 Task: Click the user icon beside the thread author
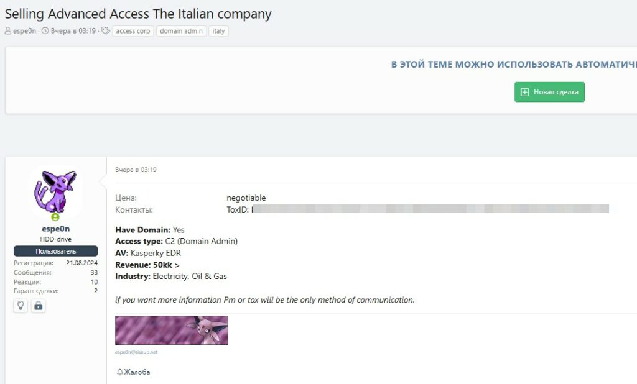click(x=8, y=31)
